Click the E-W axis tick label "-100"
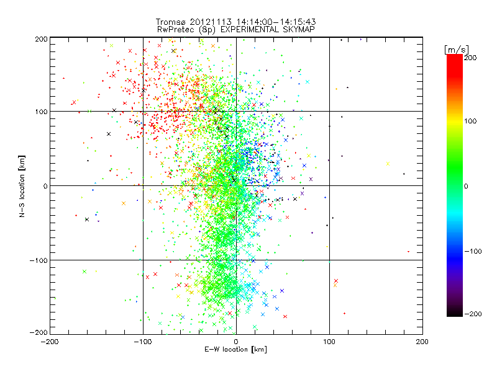 click(x=143, y=342)
